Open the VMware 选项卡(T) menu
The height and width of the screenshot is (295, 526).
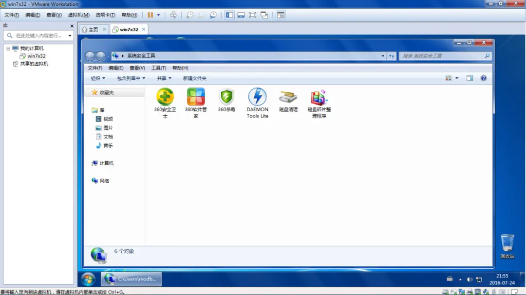click(x=105, y=15)
